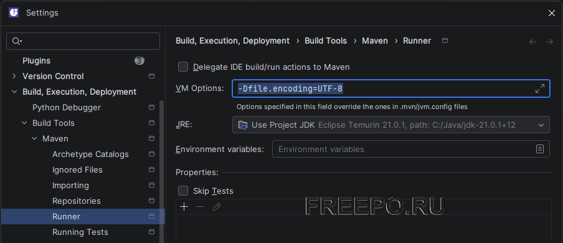The height and width of the screenshot is (243, 563).
Task: Click the hint text about .mvn/jvm.config
Action: [x=352, y=107]
